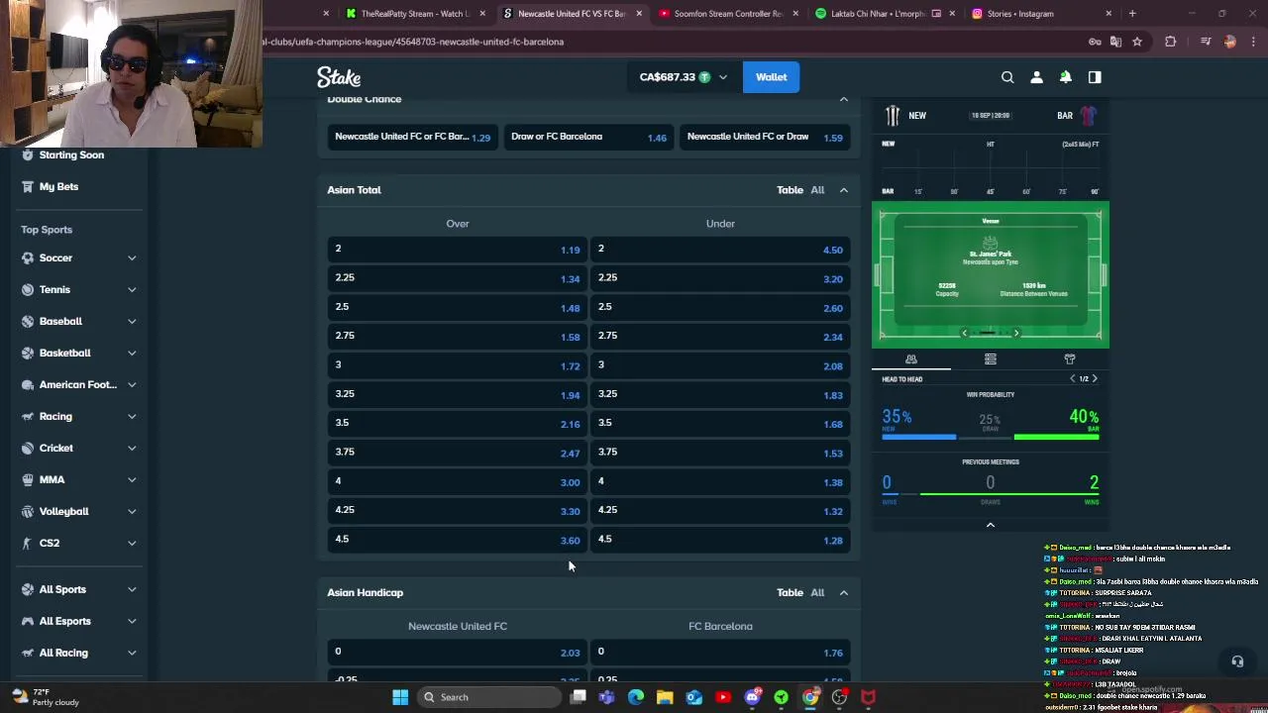Image resolution: width=1268 pixels, height=713 pixels.
Task: Collapse the match stats widget chevron
Action: pos(991,525)
